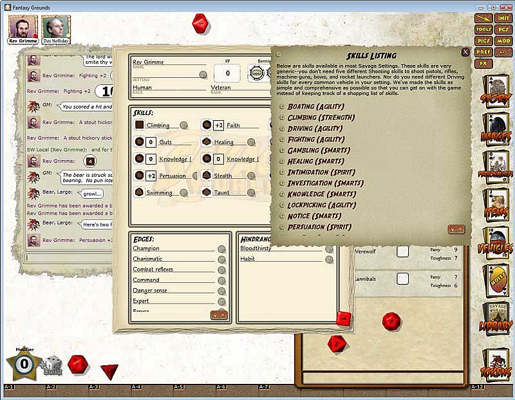This screenshot has width=515, height=400.
Task: Close the Skills Listing window
Action: (x=465, y=52)
